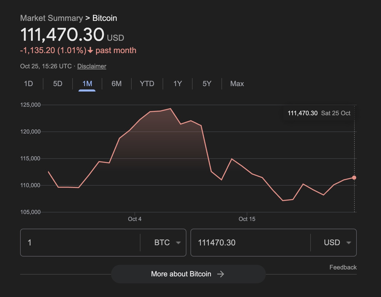Switch chart to 6M range
This screenshot has width=381, height=297.
pos(116,84)
